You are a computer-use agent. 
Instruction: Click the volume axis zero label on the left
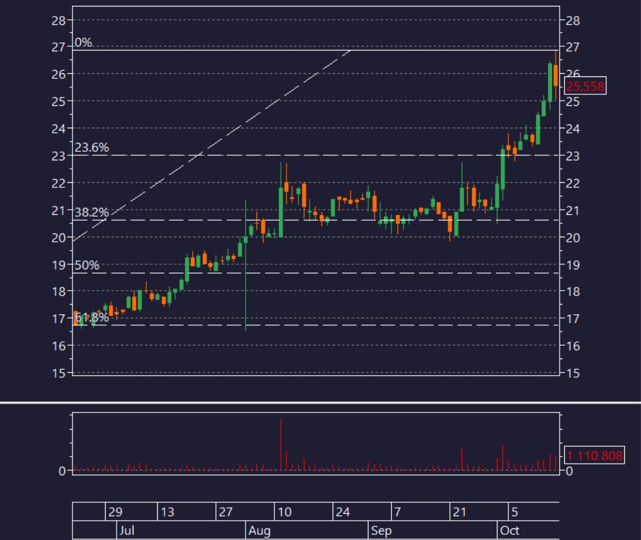tap(62, 471)
